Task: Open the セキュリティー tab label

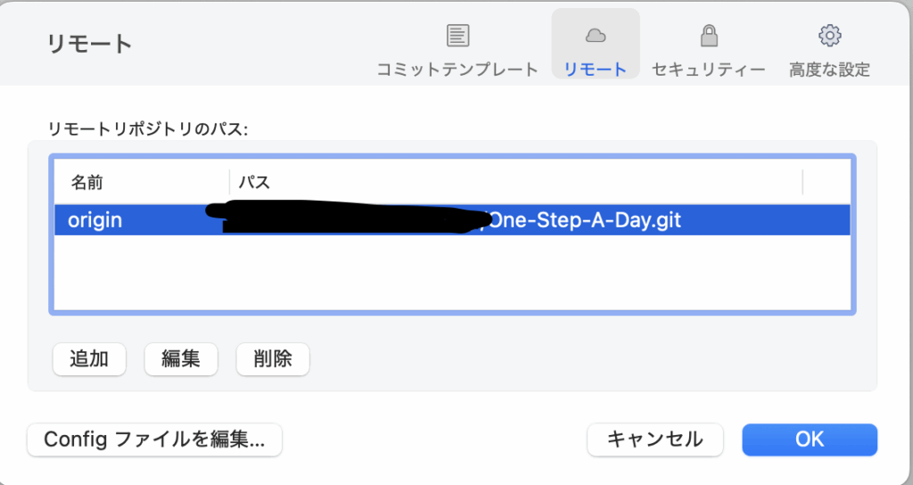Action: (x=709, y=70)
